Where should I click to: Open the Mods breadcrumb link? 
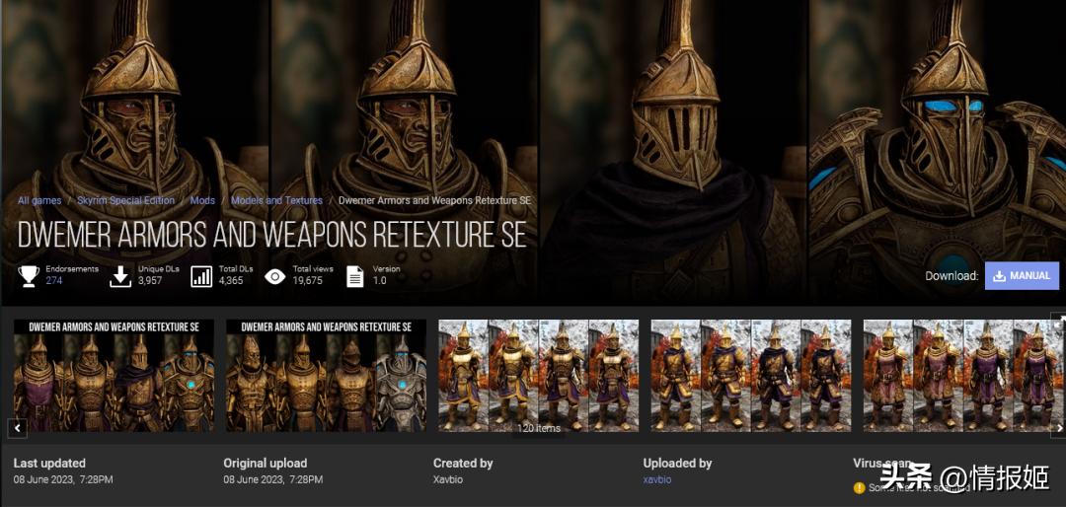[x=202, y=200]
